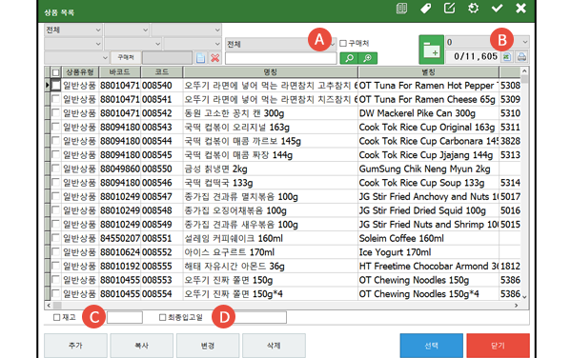
Task: Open the search-type 전체 dropdown
Action: [281, 45]
